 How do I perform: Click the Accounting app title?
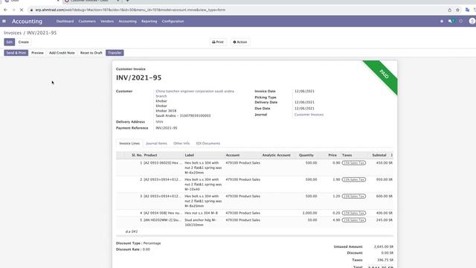[x=27, y=22]
